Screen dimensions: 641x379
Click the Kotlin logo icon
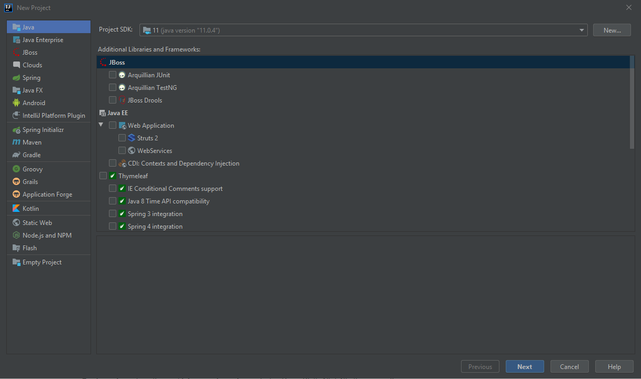pyautogui.click(x=16, y=209)
